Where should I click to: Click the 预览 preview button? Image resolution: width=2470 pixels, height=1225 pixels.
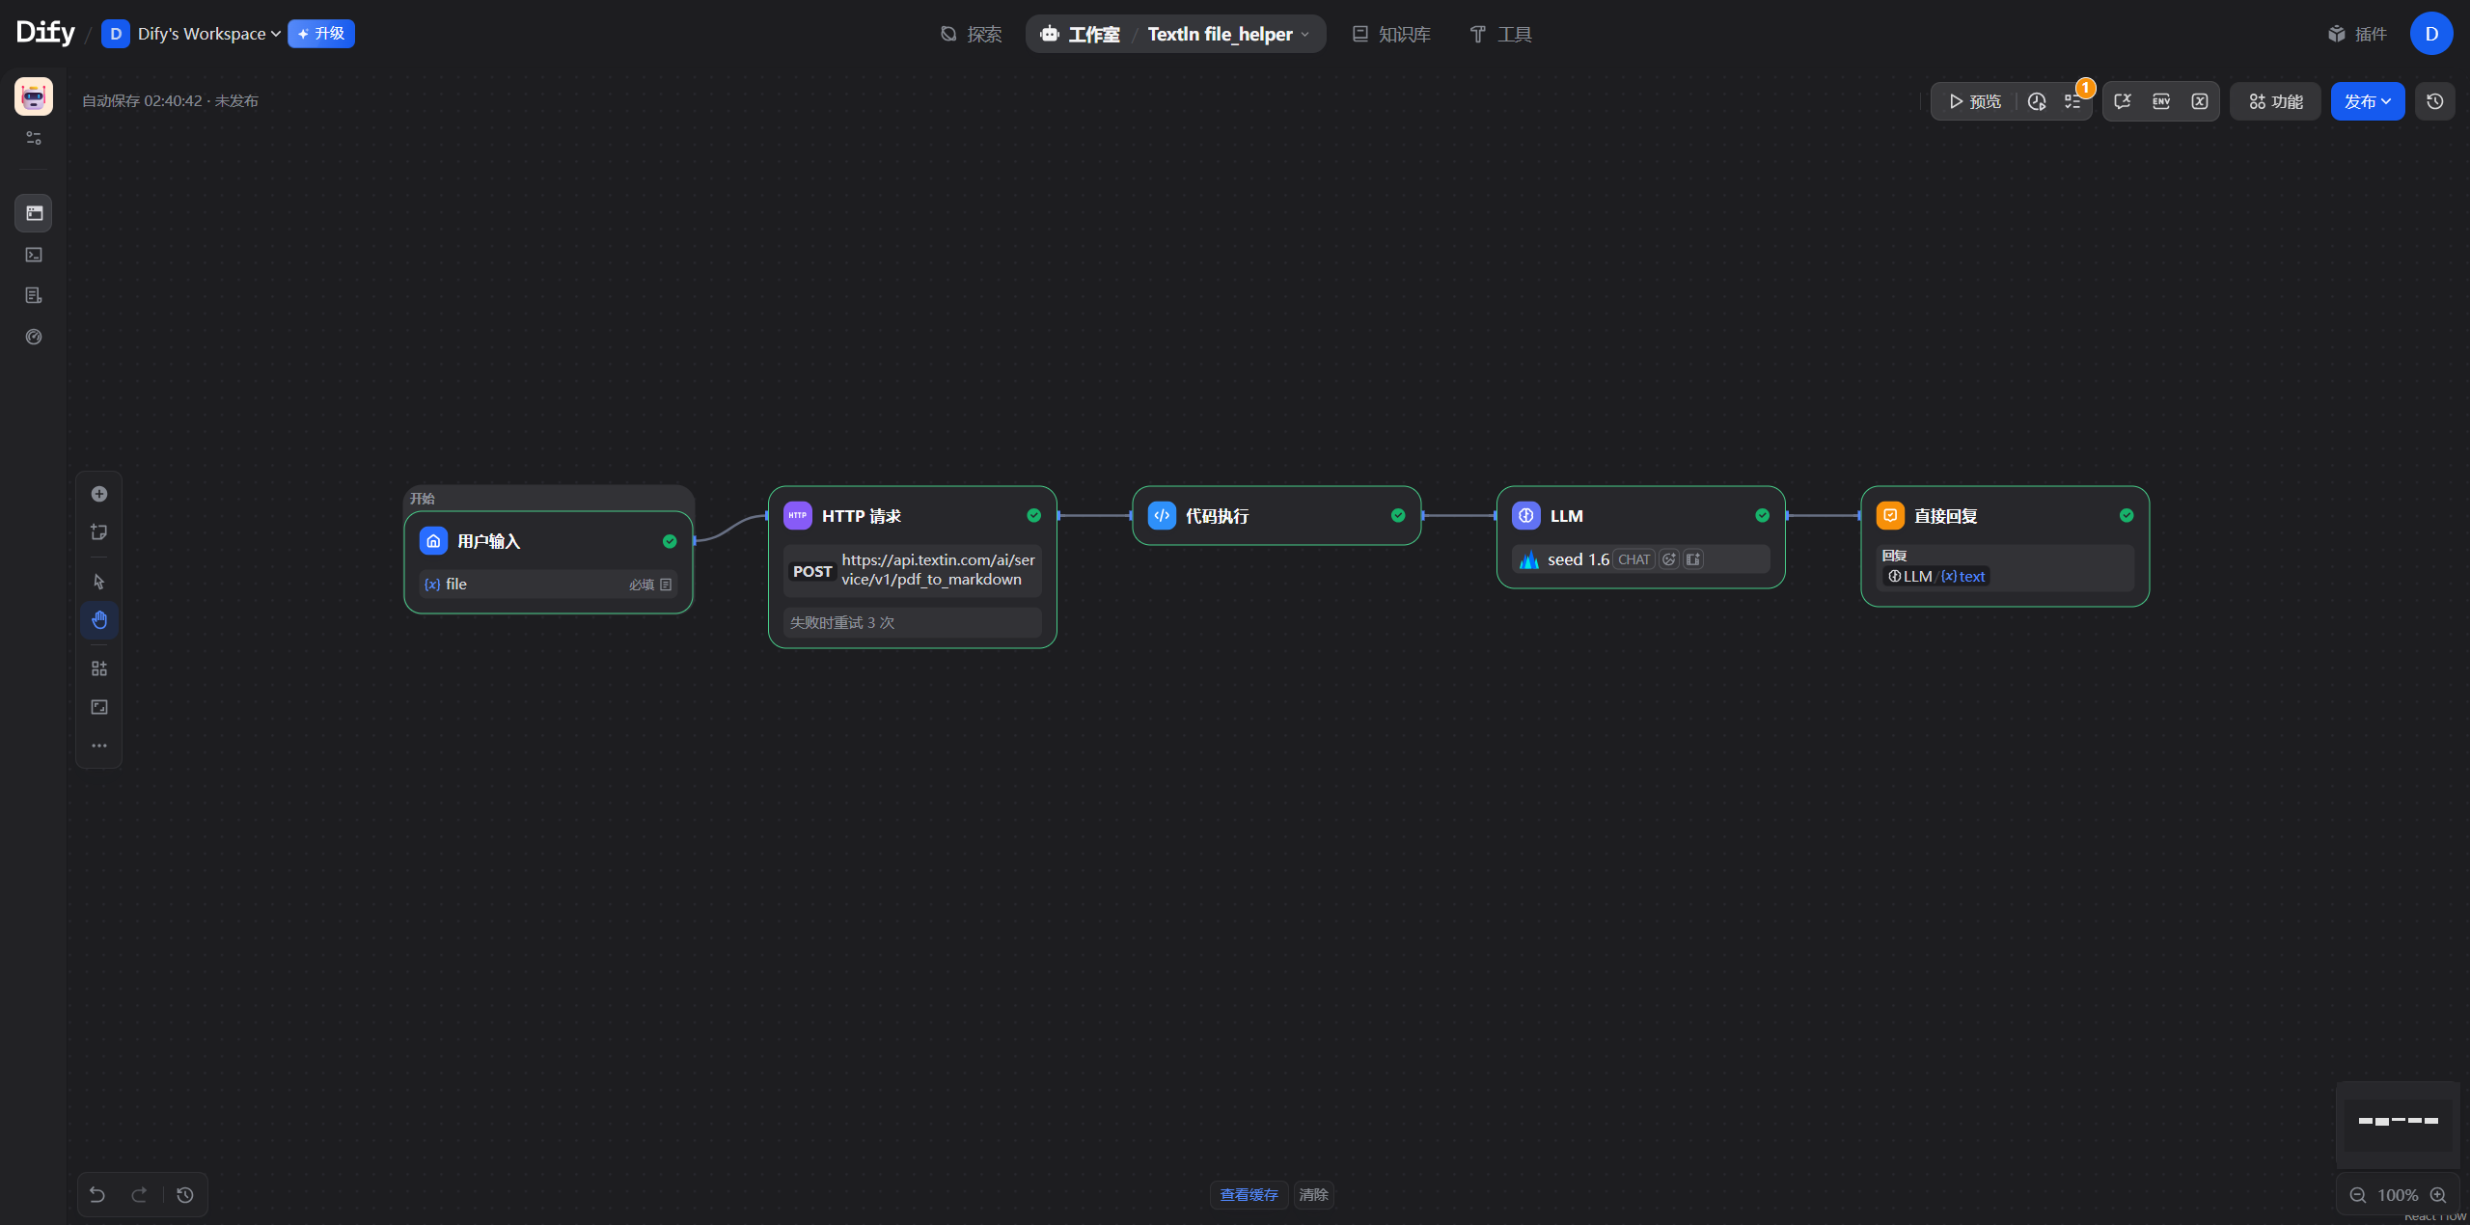tap(1974, 101)
